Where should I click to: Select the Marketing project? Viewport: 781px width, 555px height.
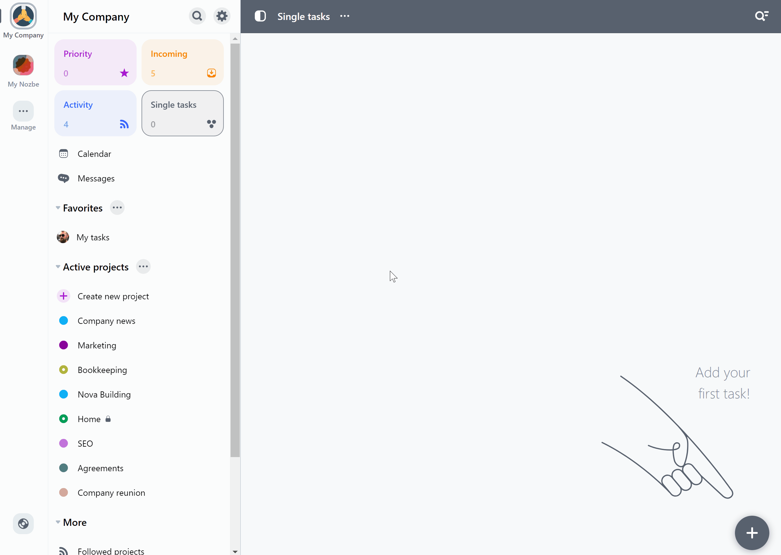[x=97, y=345]
